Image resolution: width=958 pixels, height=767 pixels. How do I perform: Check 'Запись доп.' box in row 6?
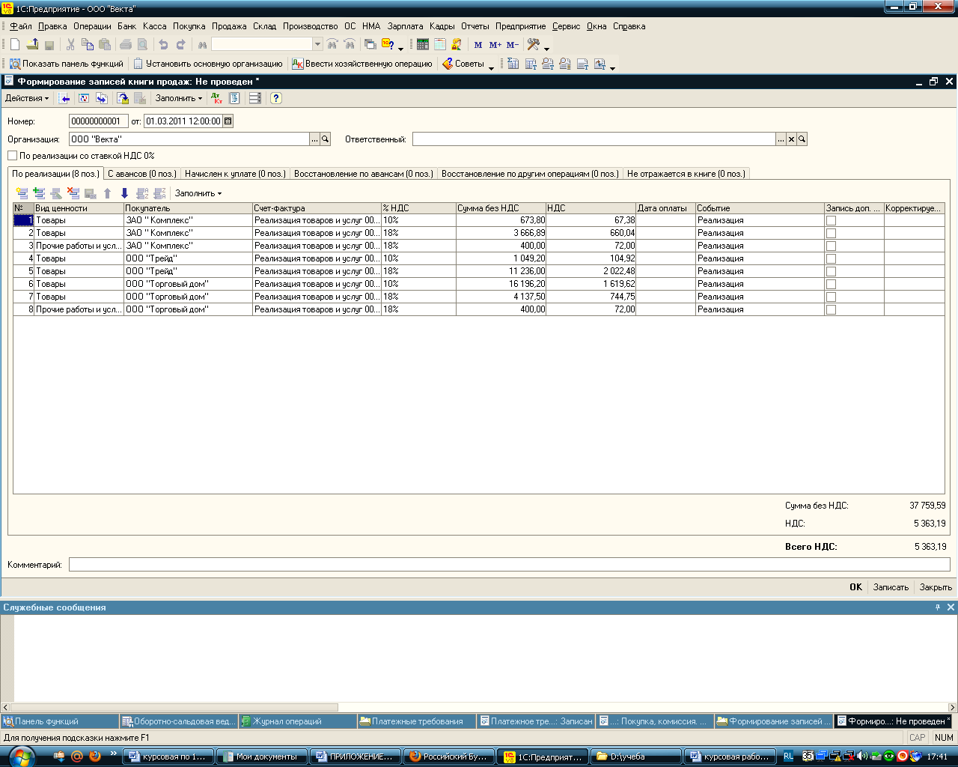click(x=831, y=284)
